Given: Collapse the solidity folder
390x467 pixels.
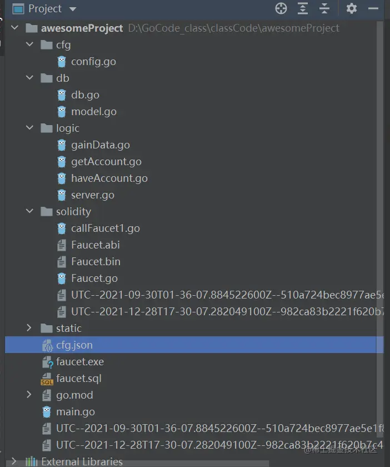Looking at the screenshot, I should [29, 211].
